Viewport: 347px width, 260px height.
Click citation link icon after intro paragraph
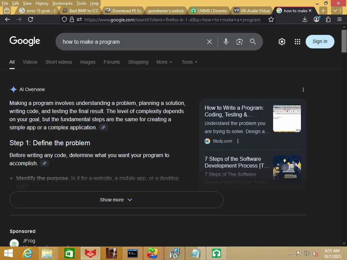tap(103, 127)
